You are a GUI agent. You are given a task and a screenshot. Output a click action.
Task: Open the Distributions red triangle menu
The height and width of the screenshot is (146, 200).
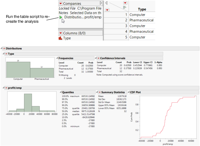[x=4, y=48]
